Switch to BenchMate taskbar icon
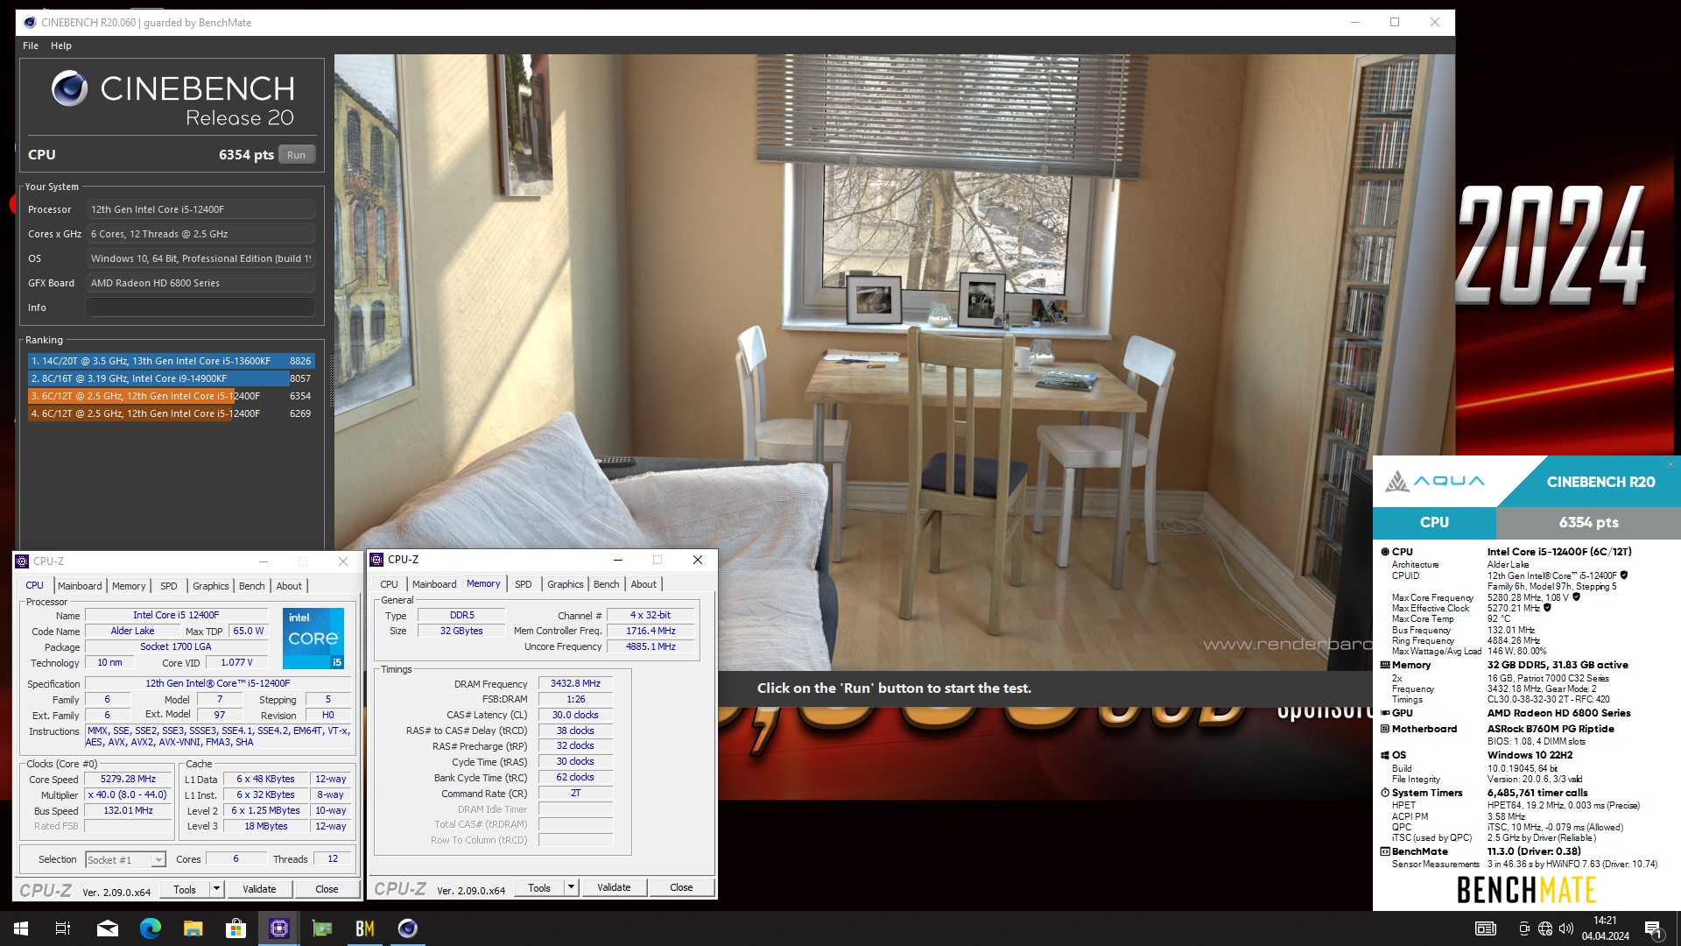This screenshot has width=1681, height=946. tap(365, 928)
